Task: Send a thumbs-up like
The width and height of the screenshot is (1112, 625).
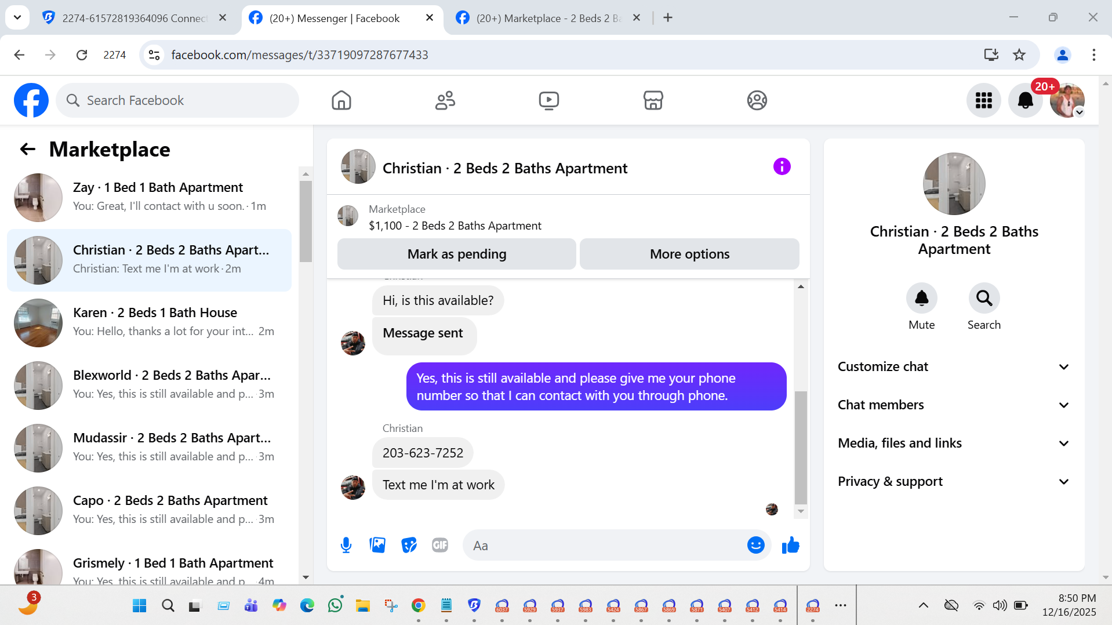Action: [x=790, y=545]
